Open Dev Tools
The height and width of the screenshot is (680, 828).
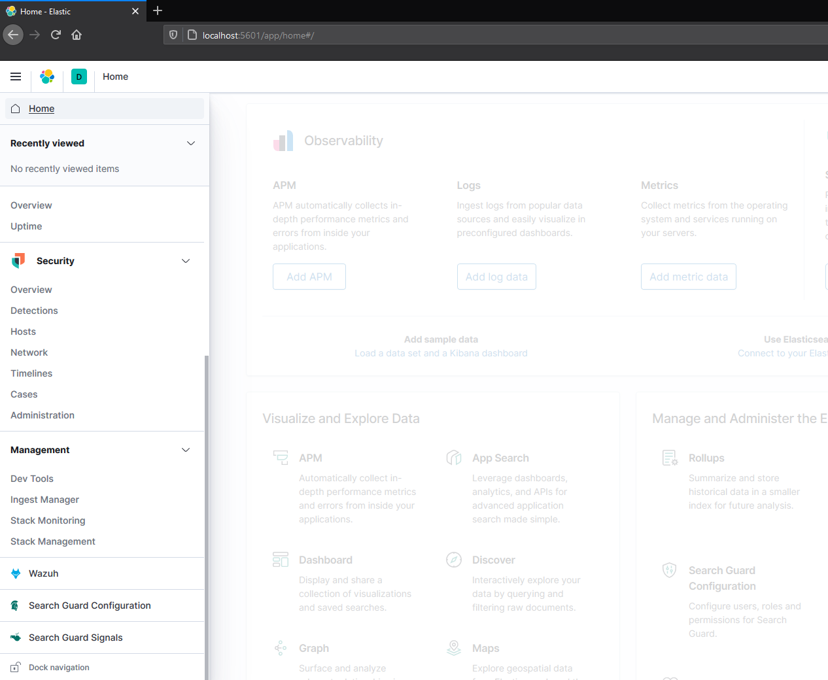[32, 479]
